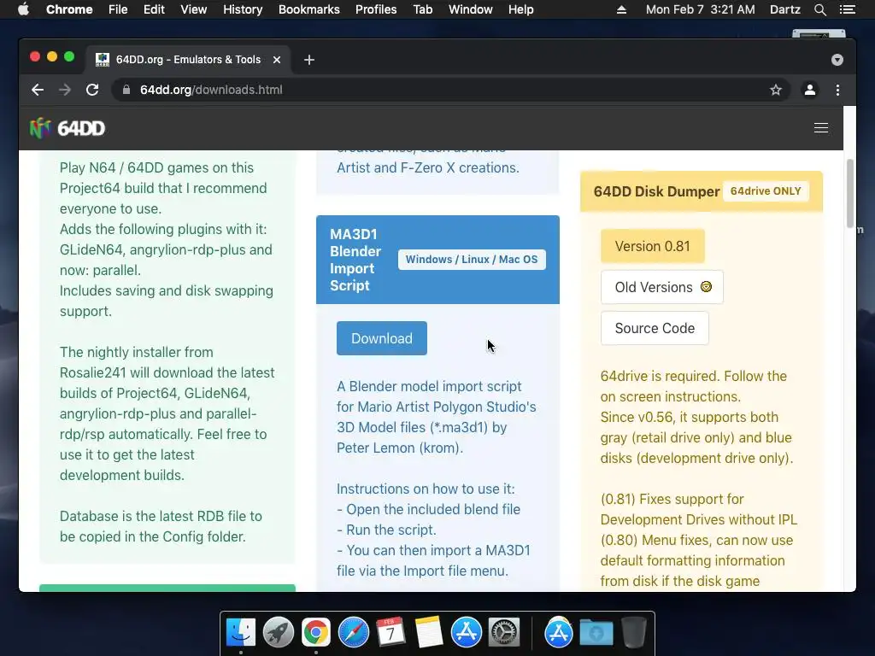Click the Dartz user name in menu bar
The image size is (875, 656).
784,9
